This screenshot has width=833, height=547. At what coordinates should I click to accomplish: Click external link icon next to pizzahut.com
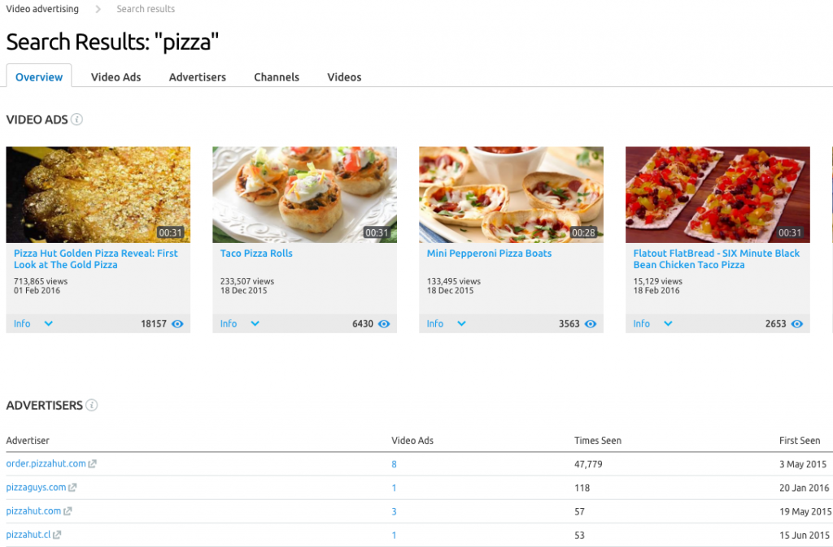click(x=68, y=511)
